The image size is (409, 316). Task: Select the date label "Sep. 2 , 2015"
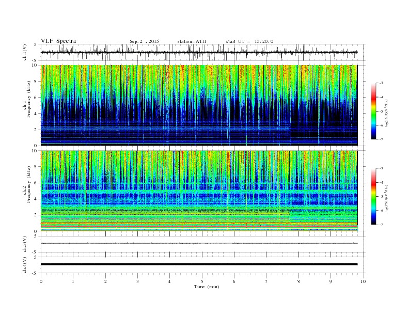point(144,41)
